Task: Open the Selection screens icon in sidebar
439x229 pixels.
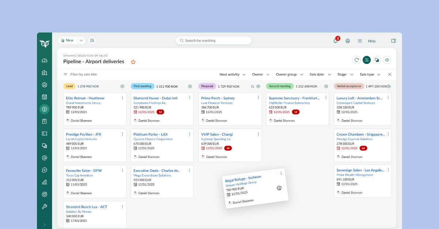Action: (45, 145)
